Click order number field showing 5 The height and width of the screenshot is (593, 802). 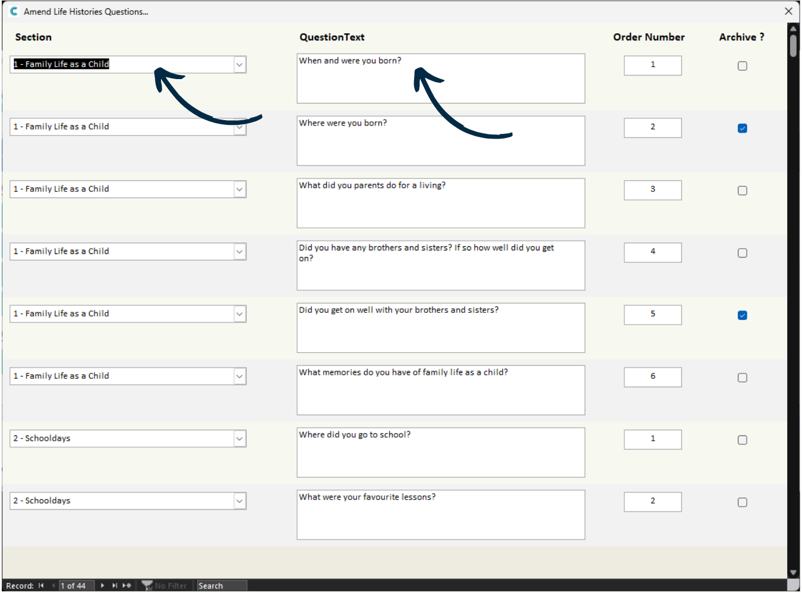pyautogui.click(x=653, y=315)
